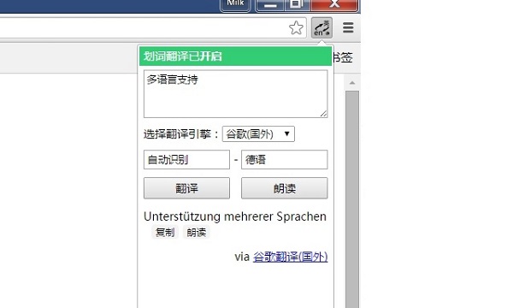Click the small 朗读 button under the result

point(197,233)
